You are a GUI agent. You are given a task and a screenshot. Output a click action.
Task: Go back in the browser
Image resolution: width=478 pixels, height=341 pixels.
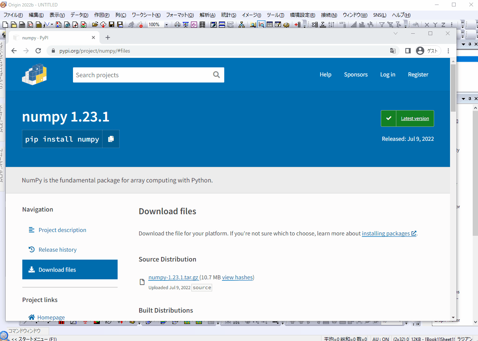click(14, 51)
